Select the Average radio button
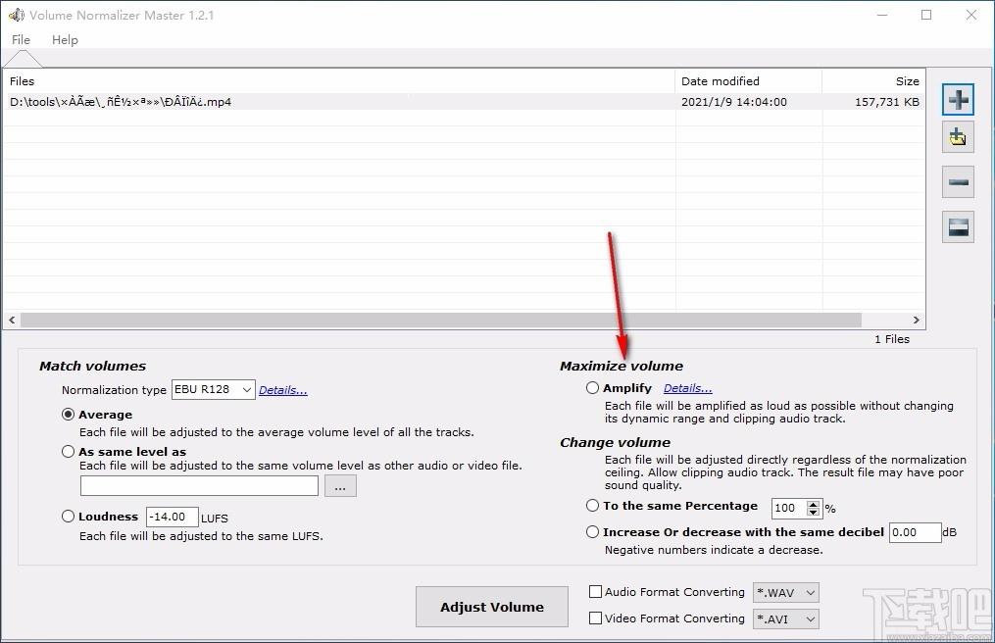The width and height of the screenshot is (995, 643). point(68,415)
